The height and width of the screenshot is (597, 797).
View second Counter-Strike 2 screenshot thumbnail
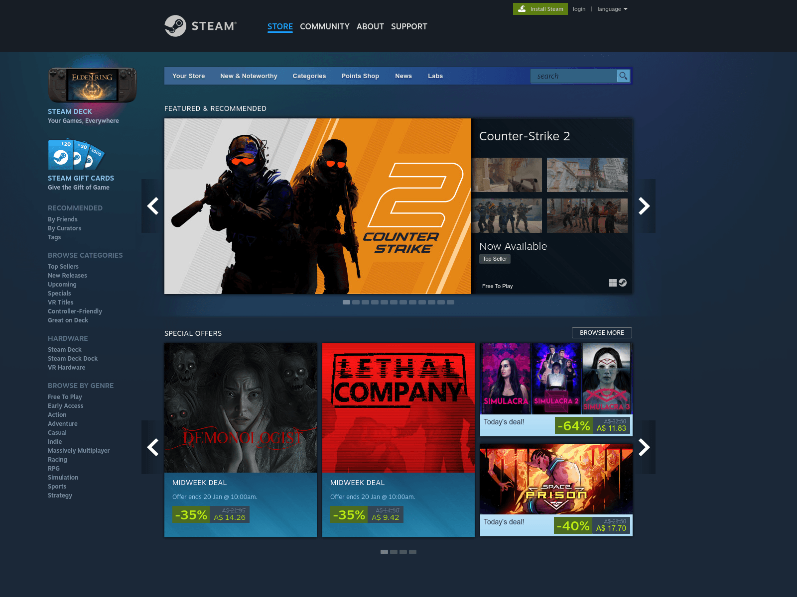click(587, 175)
